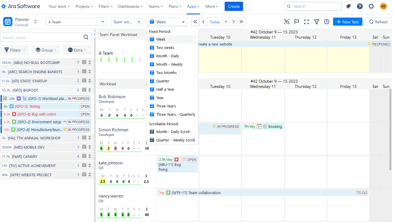Open the Dashboards menu
The width and height of the screenshot is (393, 222).
[x=130, y=6]
